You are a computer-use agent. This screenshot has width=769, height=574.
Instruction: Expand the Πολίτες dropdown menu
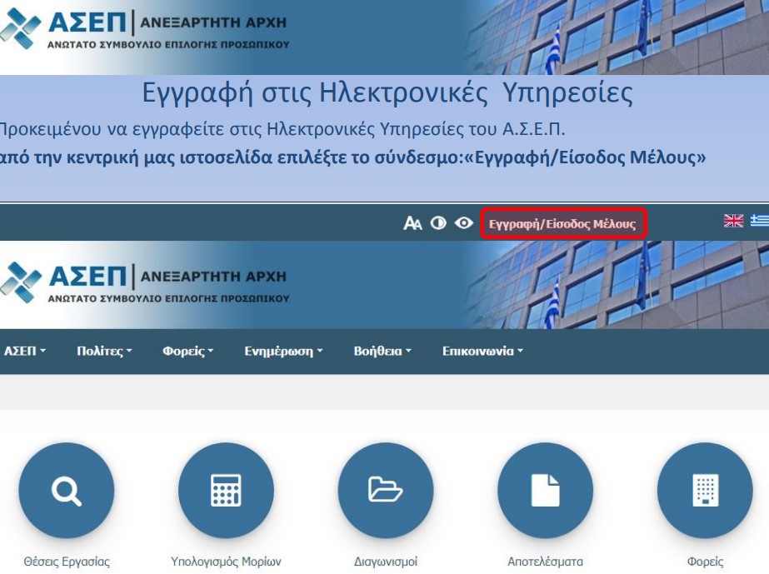[104, 352]
